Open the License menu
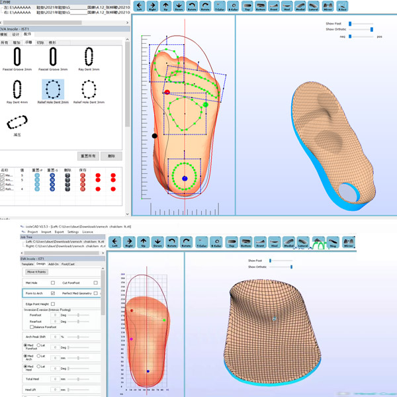Viewport: 397px width, 397px height. coord(87,232)
